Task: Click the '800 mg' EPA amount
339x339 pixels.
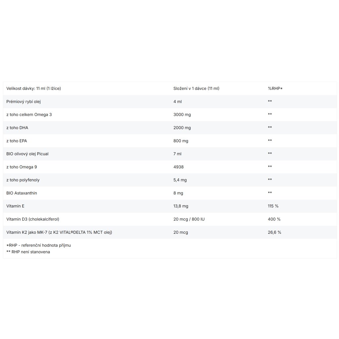Action: (181, 141)
